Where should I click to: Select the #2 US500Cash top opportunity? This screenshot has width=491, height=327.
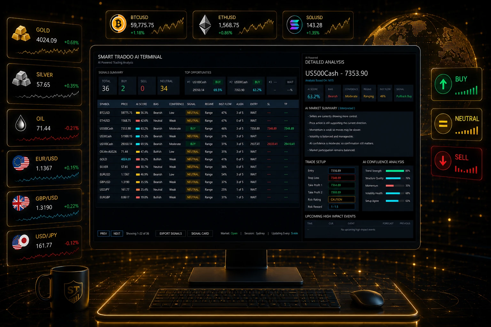pos(245,86)
